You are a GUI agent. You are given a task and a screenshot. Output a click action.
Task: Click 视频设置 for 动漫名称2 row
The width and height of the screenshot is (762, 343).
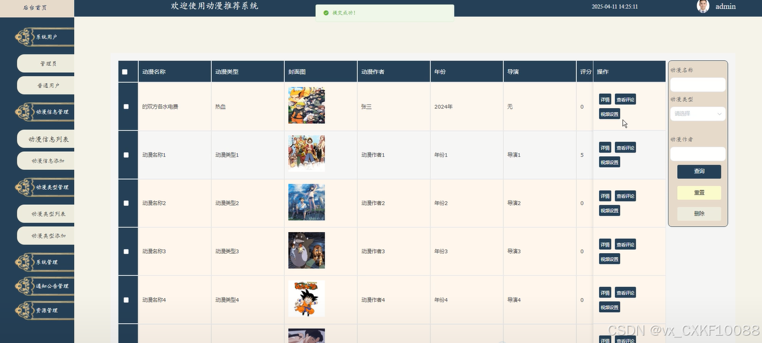point(609,211)
